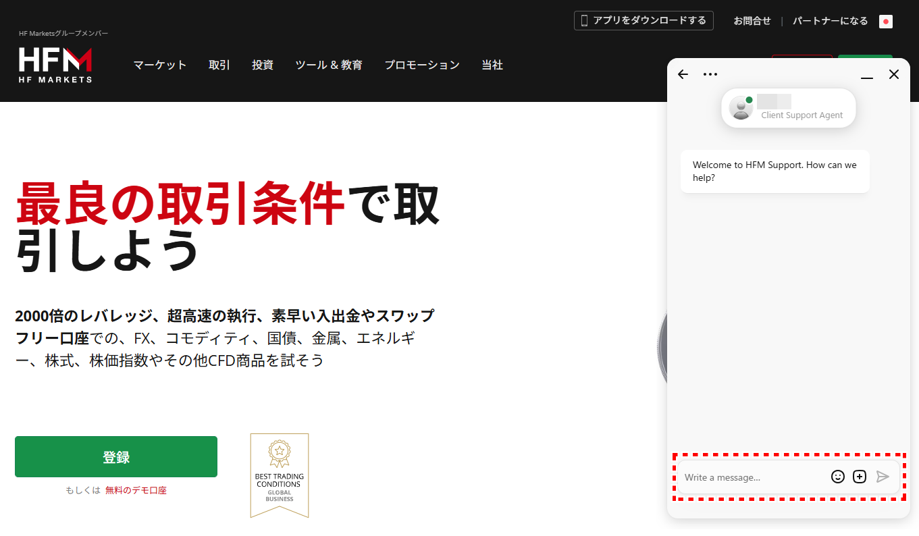
Task: Open the 無料のデモ口座 link
Action: pyautogui.click(x=136, y=490)
